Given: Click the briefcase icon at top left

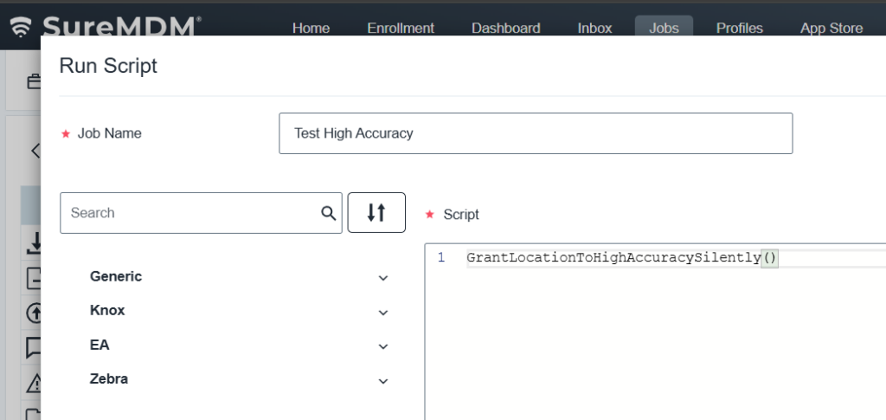Looking at the screenshot, I should coord(34,82).
